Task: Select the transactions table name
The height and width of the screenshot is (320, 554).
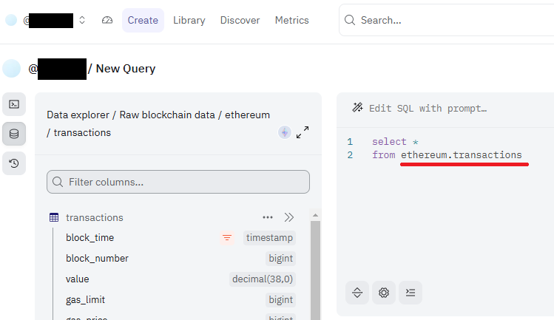Action: pyautogui.click(x=95, y=217)
